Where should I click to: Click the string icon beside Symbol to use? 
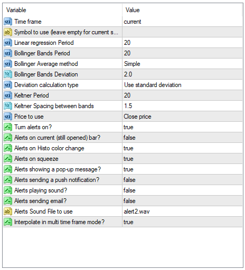pos(8,32)
